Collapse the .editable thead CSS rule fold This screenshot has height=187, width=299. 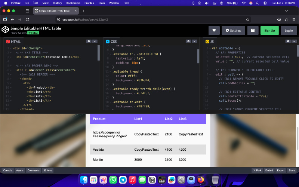tap(110, 71)
